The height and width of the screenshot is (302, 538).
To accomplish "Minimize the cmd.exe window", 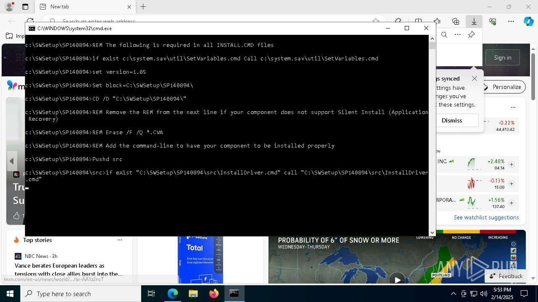I will (x=388, y=28).
